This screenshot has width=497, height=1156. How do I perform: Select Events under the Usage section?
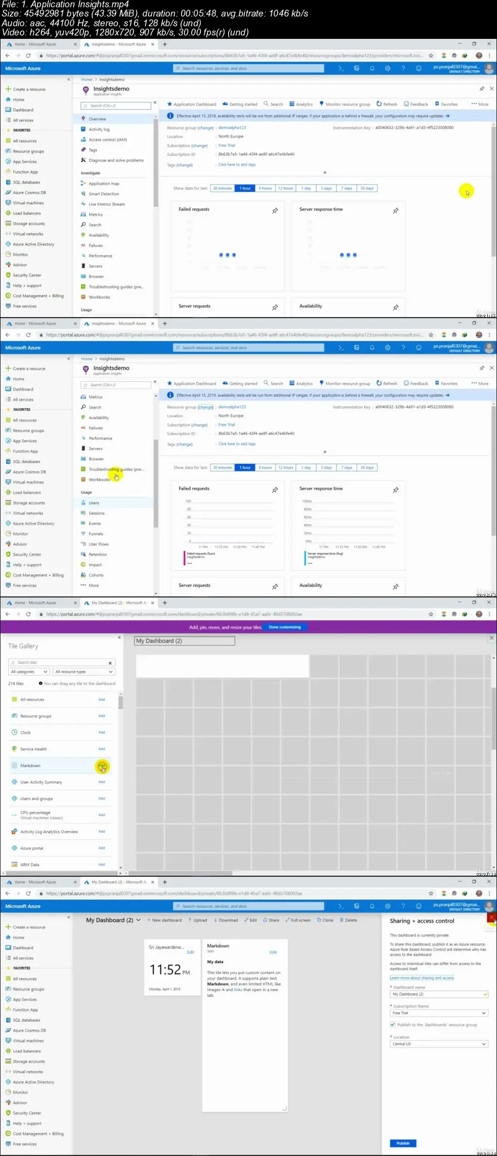(95, 524)
